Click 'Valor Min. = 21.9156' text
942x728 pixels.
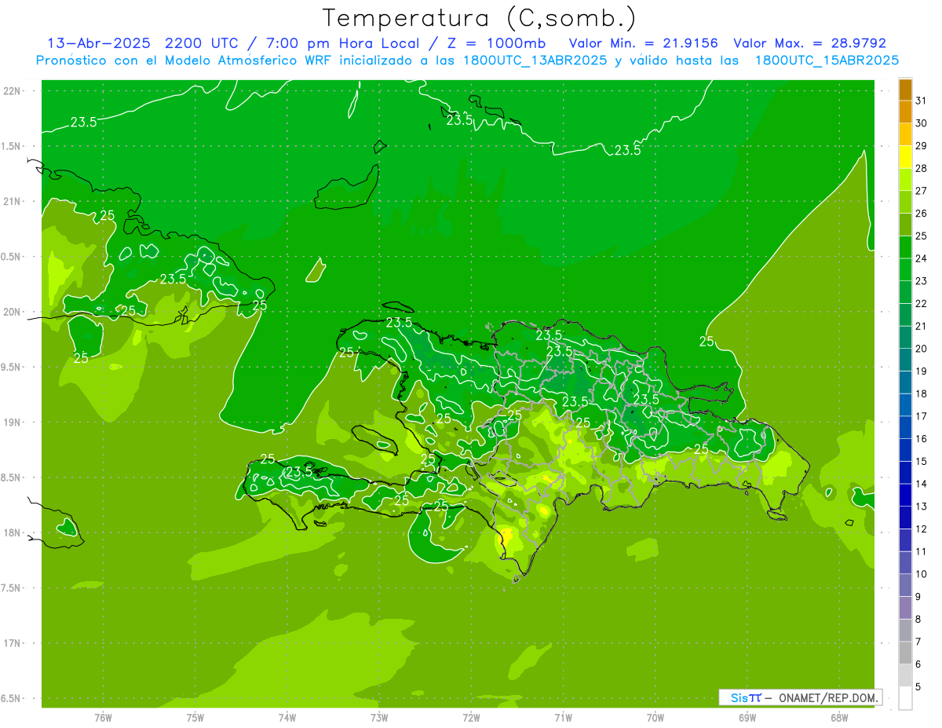point(643,43)
